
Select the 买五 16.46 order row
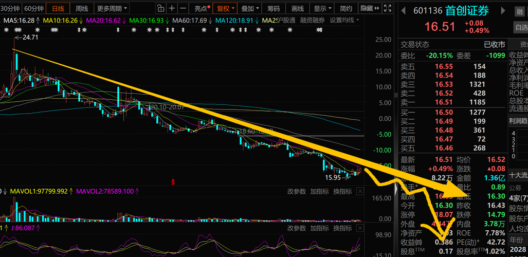pyautogui.click(x=452, y=148)
